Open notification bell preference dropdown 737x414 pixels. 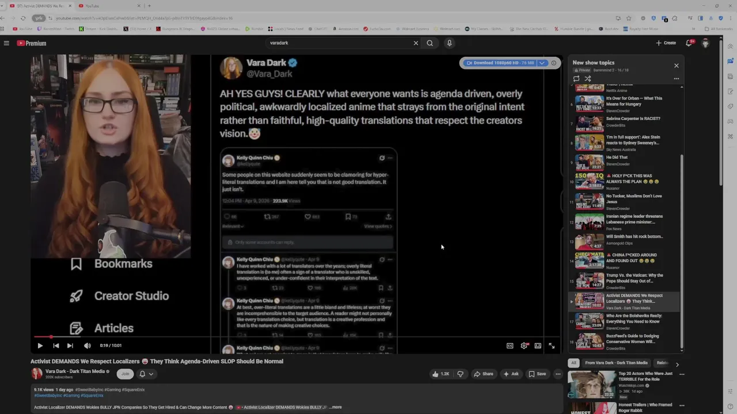pyautogui.click(x=146, y=374)
